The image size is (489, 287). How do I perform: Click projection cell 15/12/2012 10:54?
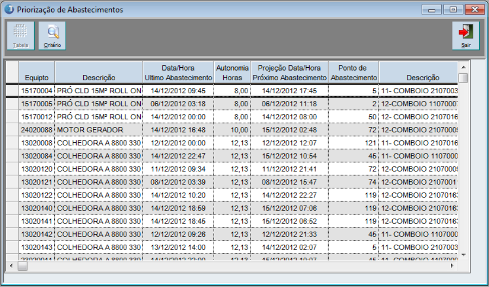(290, 156)
